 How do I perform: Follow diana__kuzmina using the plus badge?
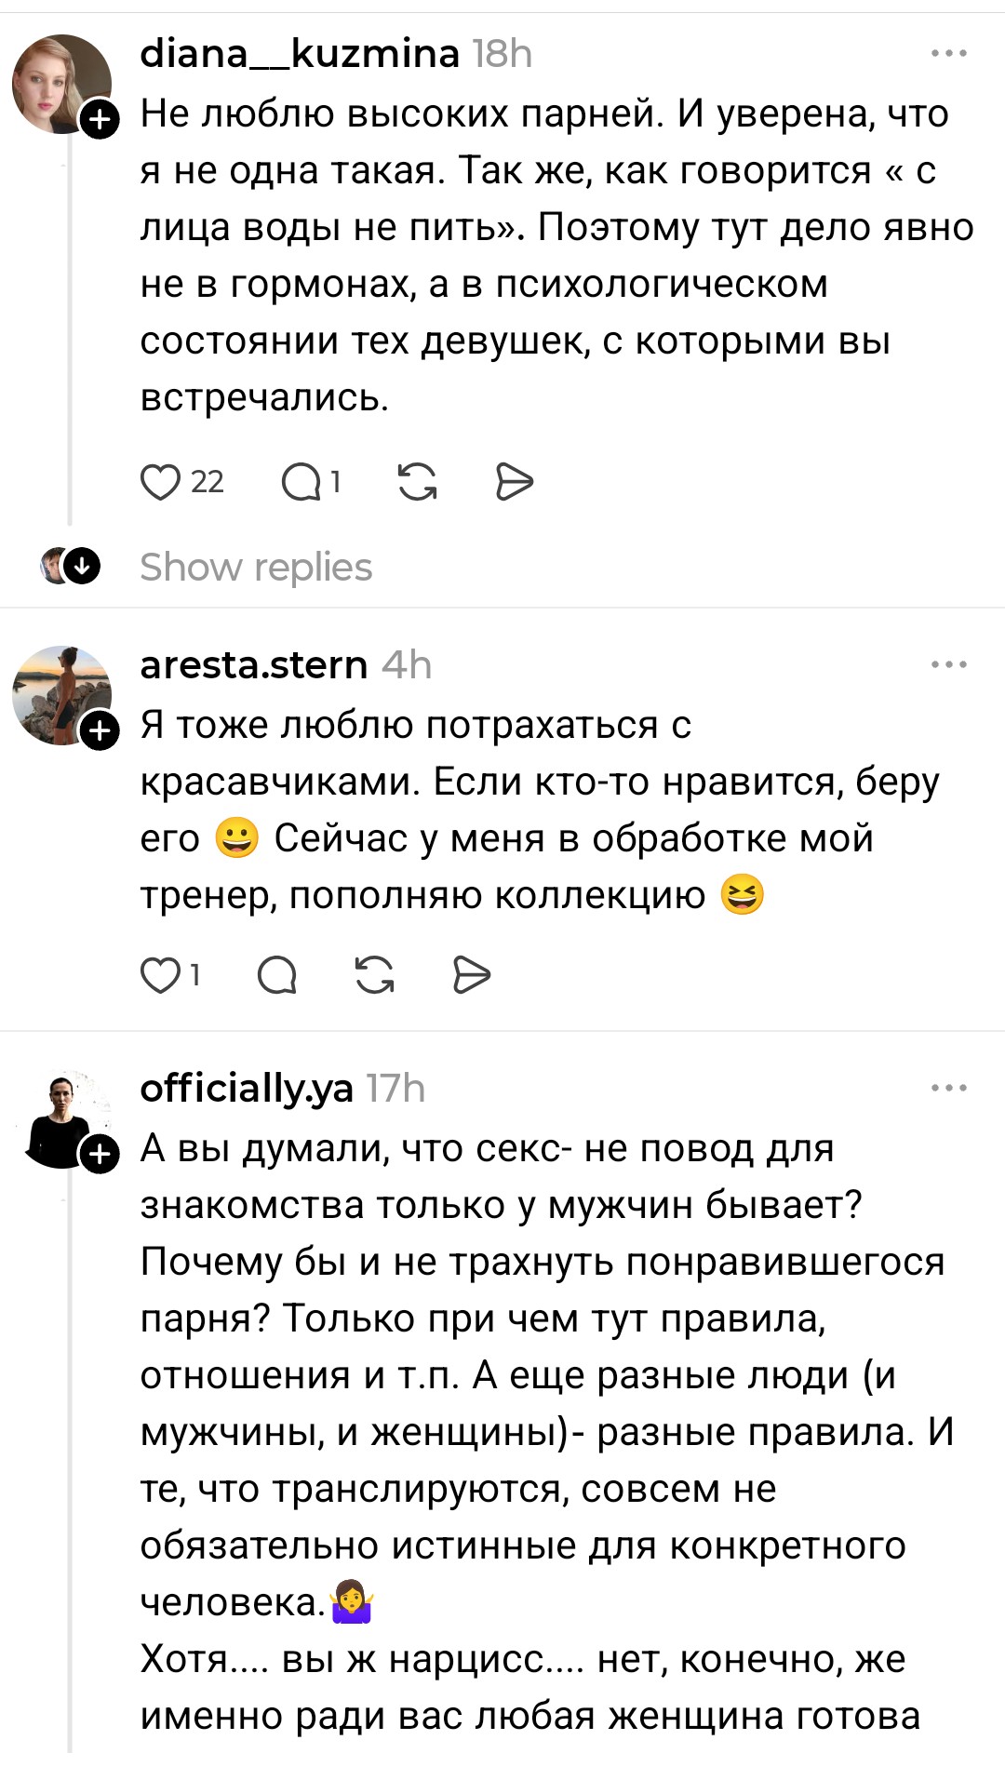tap(100, 120)
